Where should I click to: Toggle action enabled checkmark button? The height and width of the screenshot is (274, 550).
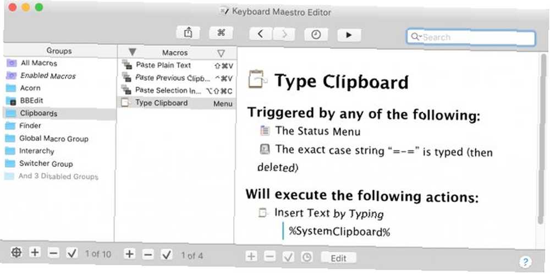pyautogui.click(x=288, y=257)
